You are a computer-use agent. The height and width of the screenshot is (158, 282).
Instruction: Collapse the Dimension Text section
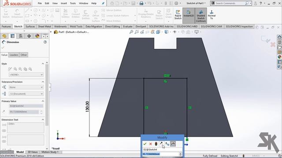click(43, 120)
